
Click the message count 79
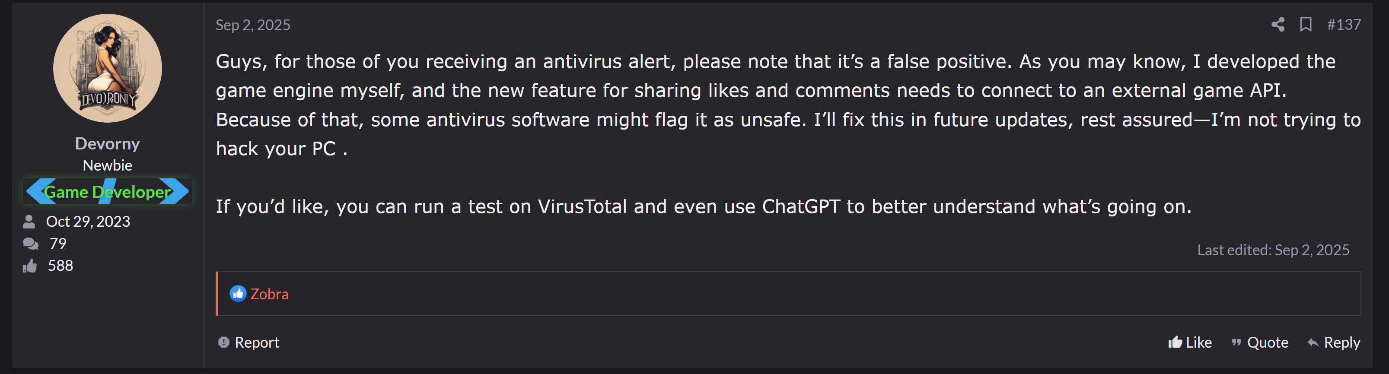click(58, 244)
